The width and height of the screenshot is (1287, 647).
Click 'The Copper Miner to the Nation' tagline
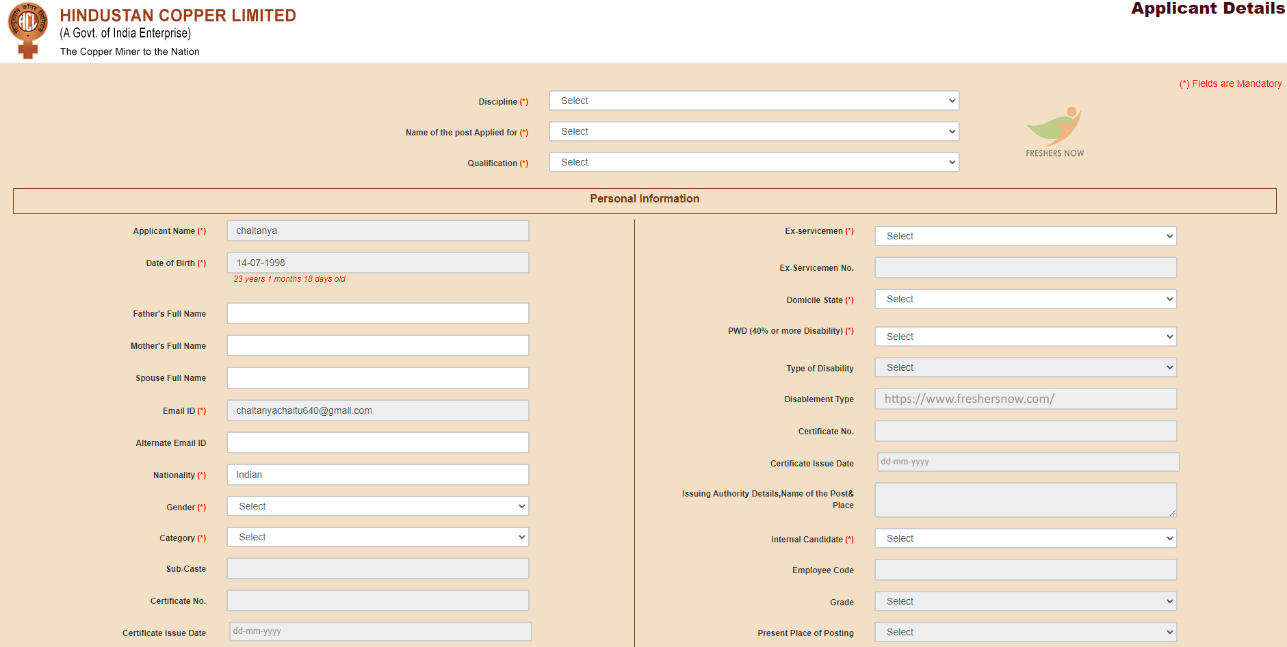tap(130, 51)
